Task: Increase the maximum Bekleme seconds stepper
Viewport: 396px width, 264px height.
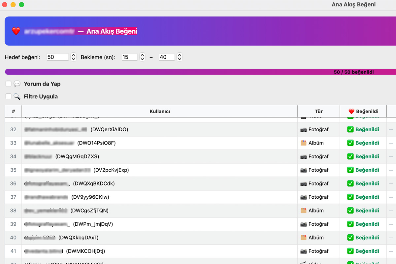Action: pos(179,55)
